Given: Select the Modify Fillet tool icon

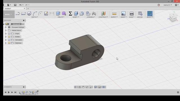Looking at the screenshot, I should (x=82, y=13).
